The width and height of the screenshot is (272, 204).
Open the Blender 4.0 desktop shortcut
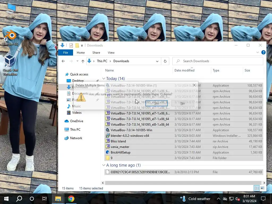click(10, 38)
